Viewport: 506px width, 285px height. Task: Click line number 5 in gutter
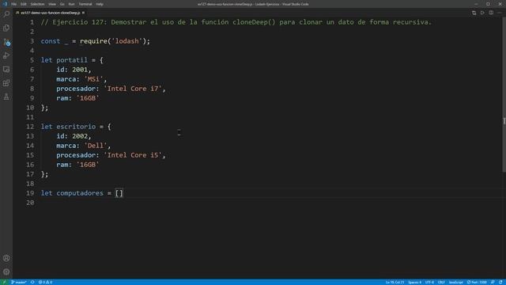[32, 60]
